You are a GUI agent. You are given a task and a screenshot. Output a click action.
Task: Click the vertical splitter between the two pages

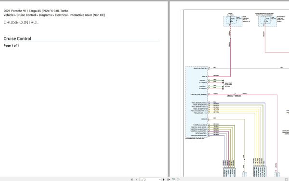pos(169,89)
